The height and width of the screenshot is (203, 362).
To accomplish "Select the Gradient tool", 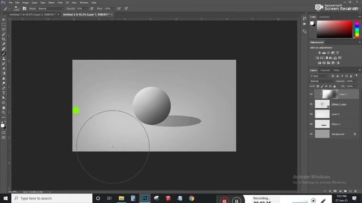I will pos(3,73).
